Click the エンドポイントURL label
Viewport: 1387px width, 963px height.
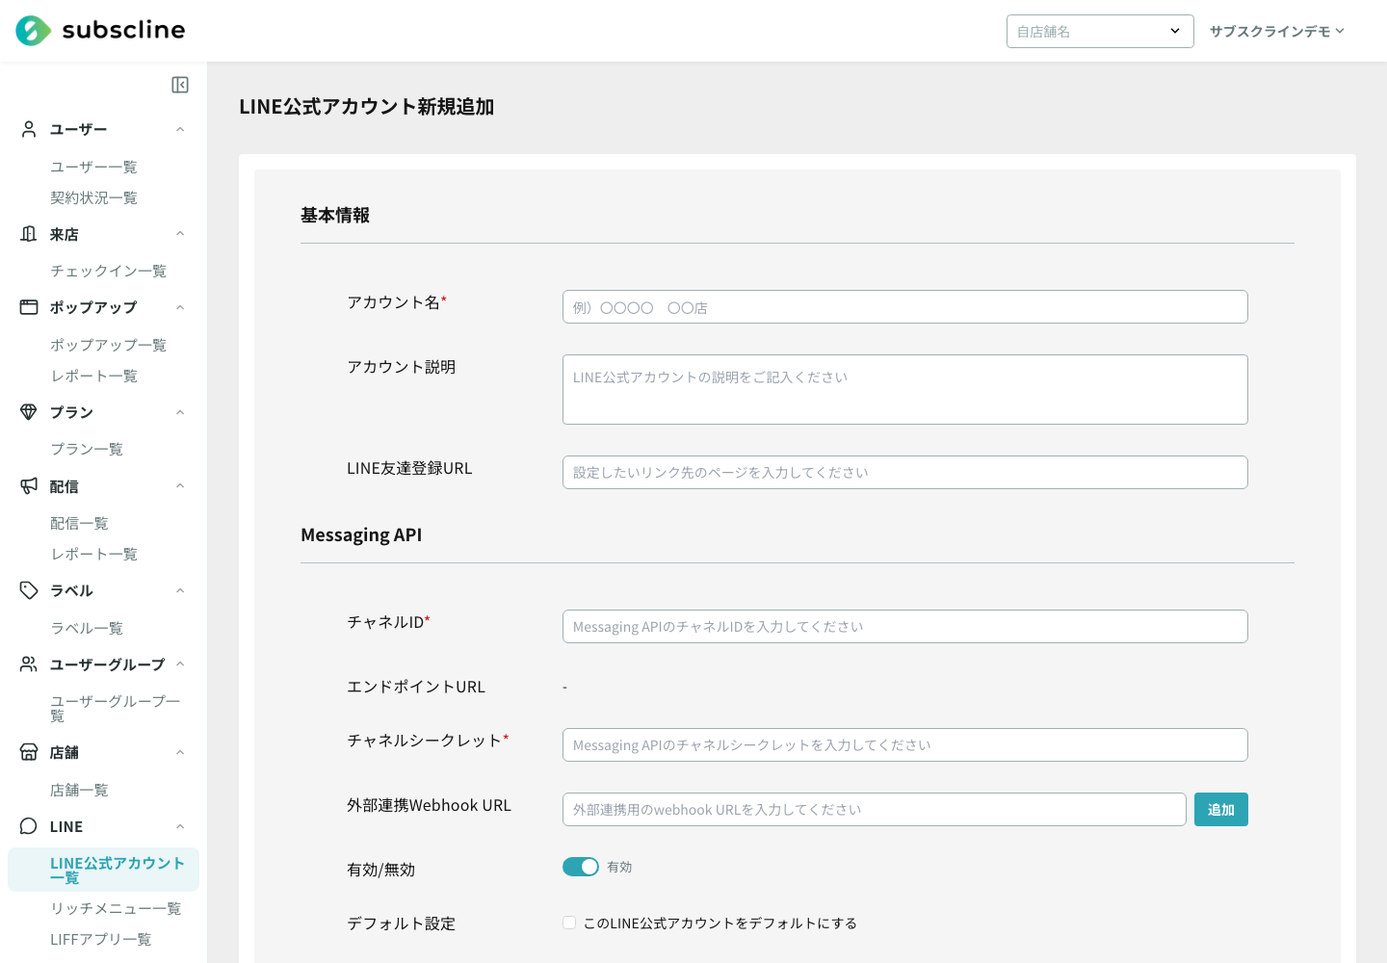point(416,687)
